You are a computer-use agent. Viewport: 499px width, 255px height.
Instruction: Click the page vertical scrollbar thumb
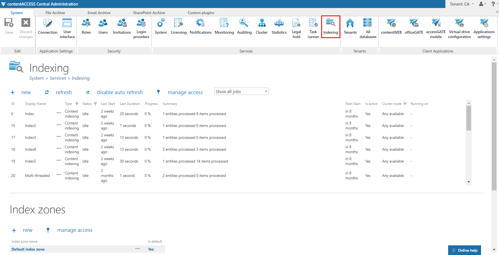[x=494, y=126]
